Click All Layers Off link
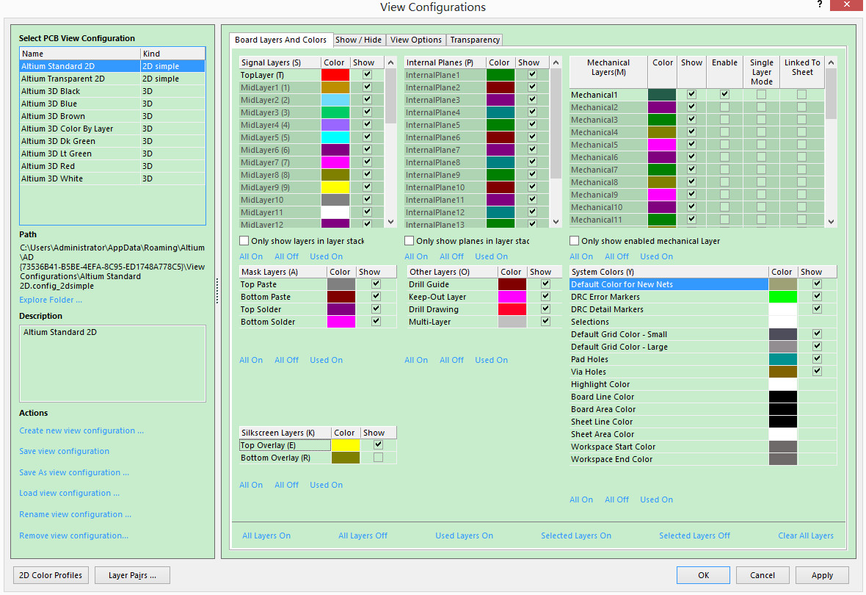Screen dimensions: 866x595 363,535
